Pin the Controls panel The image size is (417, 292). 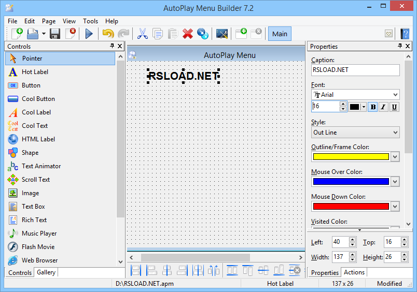(112, 46)
